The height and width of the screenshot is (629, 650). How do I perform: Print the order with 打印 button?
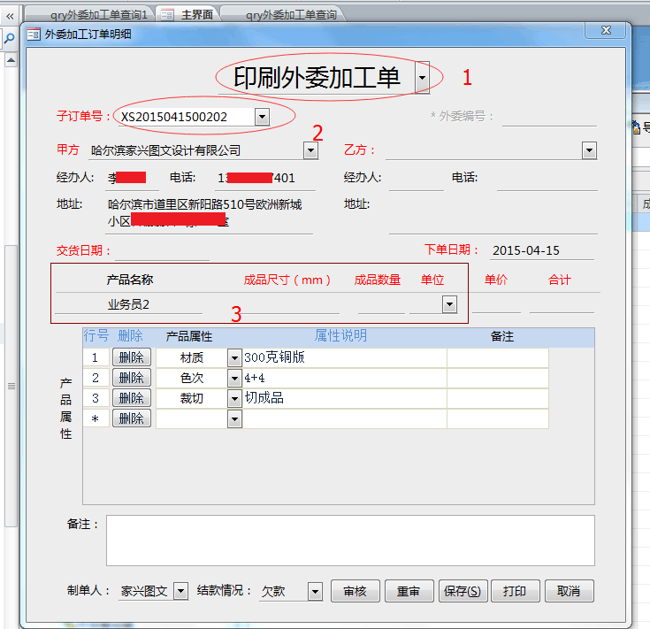pos(515,591)
